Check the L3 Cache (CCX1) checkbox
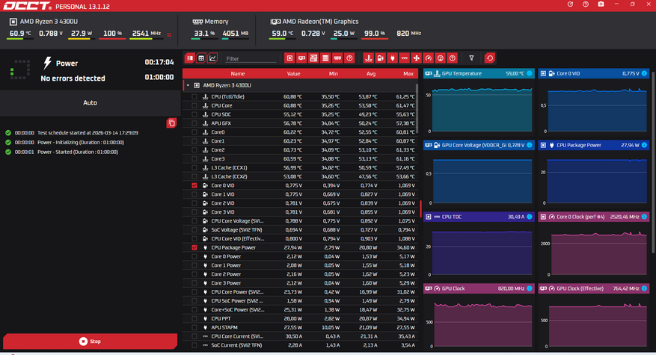 (x=194, y=167)
